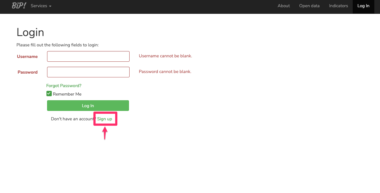
Task: Uncheck the Remember Me checkbox
Action: [x=49, y=94]
